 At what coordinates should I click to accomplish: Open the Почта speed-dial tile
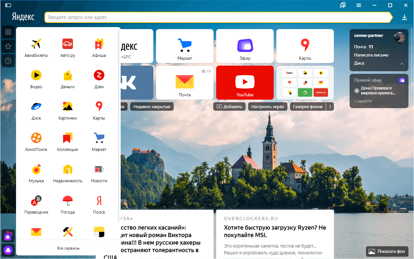click(x=185, y=83)
